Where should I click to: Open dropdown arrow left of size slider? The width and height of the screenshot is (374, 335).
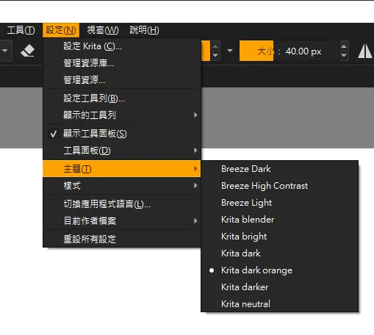230,51
